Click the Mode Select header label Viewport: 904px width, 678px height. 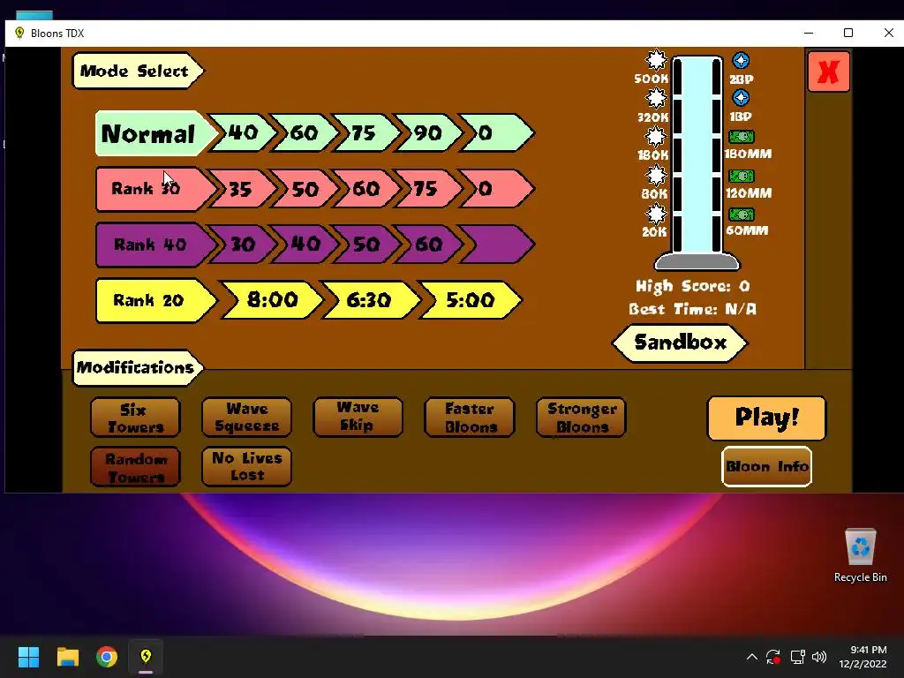click(137, 71)
